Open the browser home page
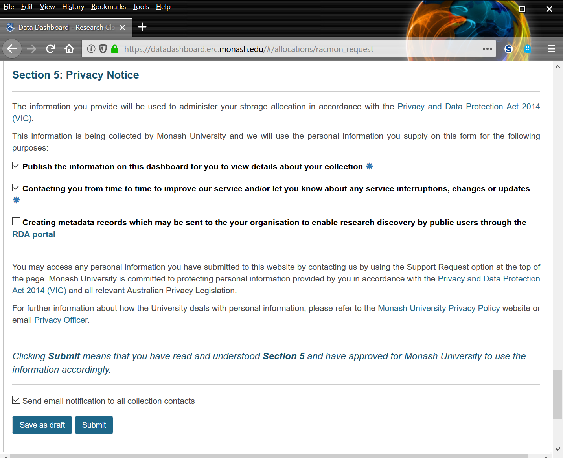 [x=69, y=49]
